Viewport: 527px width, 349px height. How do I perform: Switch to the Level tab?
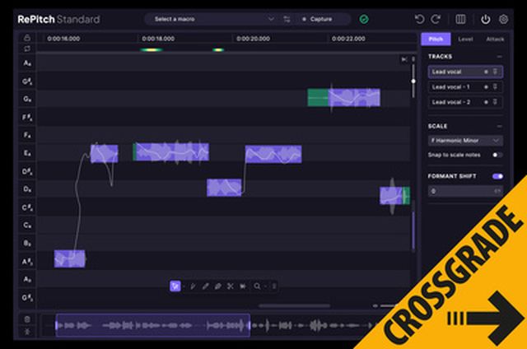tap(465, 39)
